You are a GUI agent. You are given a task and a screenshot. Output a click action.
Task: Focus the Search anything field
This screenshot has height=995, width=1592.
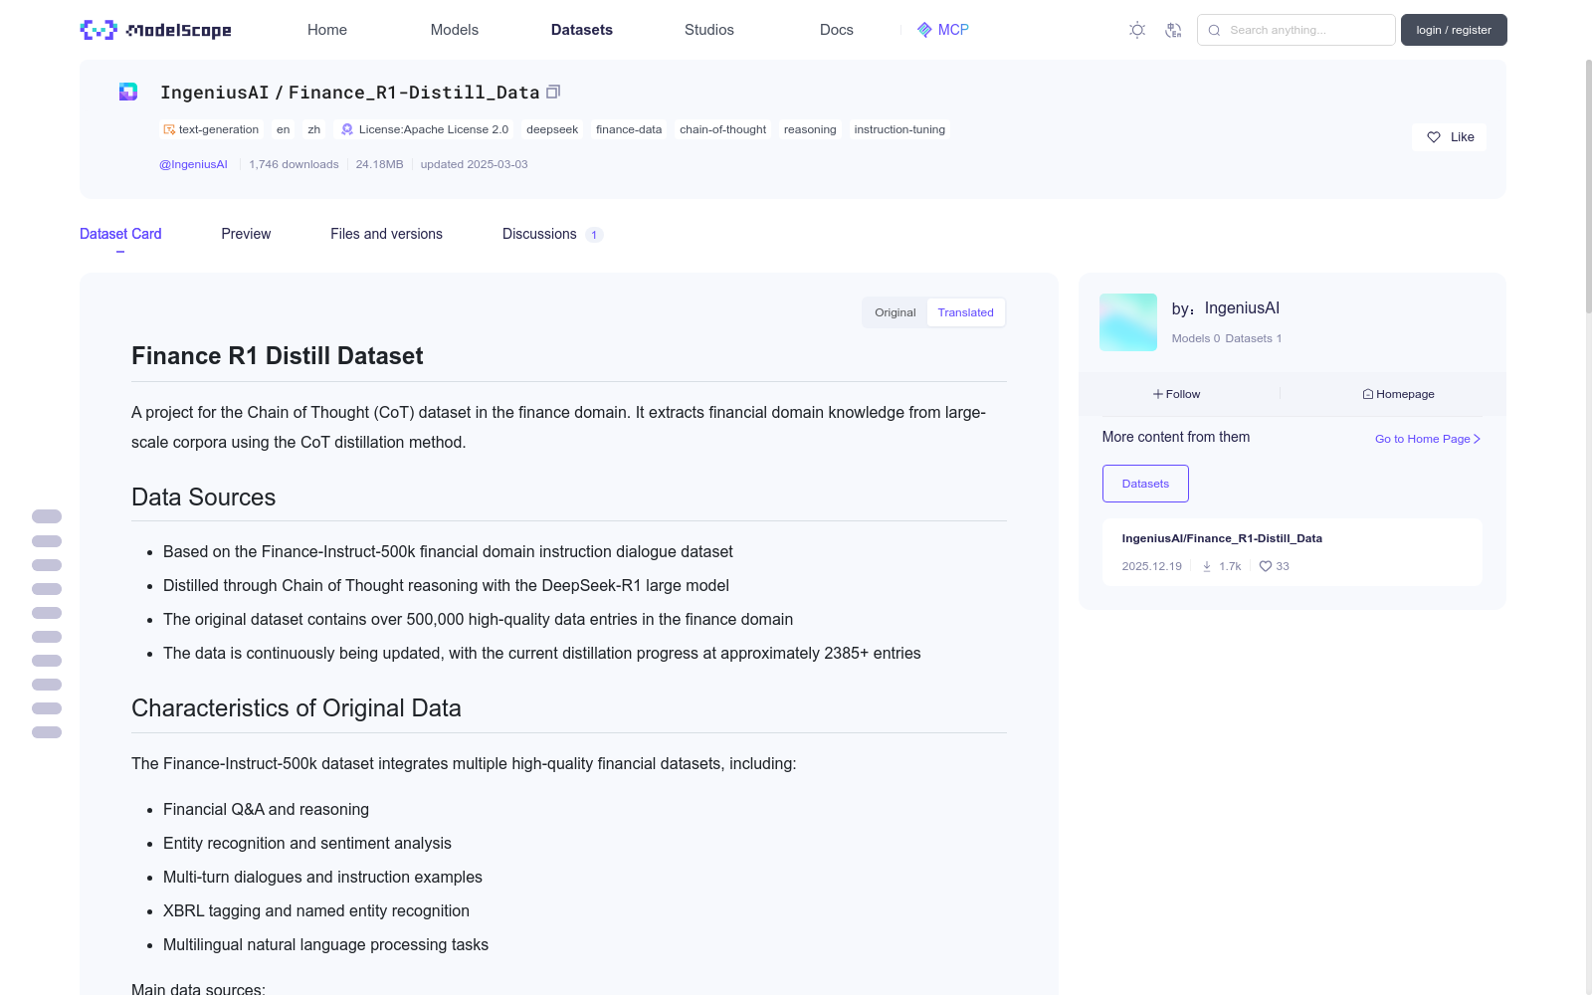(x=1296, y=30)
